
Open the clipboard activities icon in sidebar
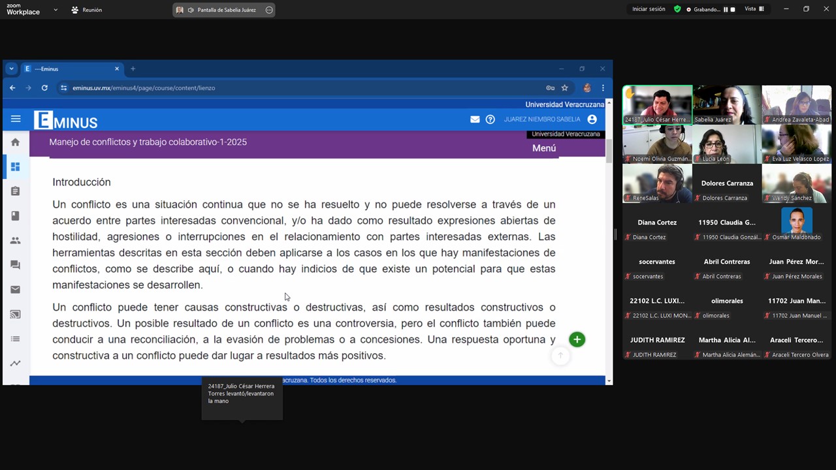16,191
